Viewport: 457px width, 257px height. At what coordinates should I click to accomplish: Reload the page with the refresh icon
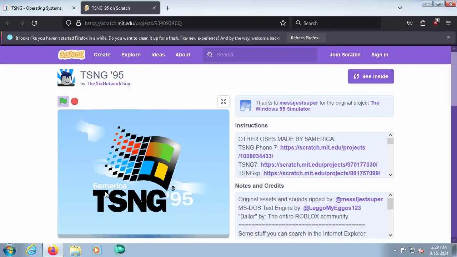point(34,23)
